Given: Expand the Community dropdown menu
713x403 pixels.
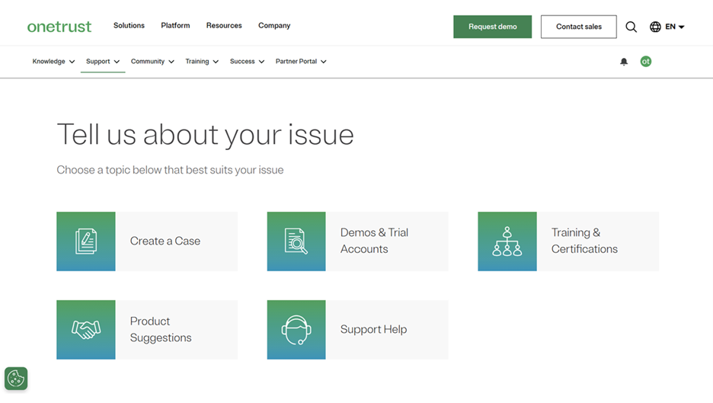Looking at the screenshot, I should pyautogui.click(x=152, y=62).
